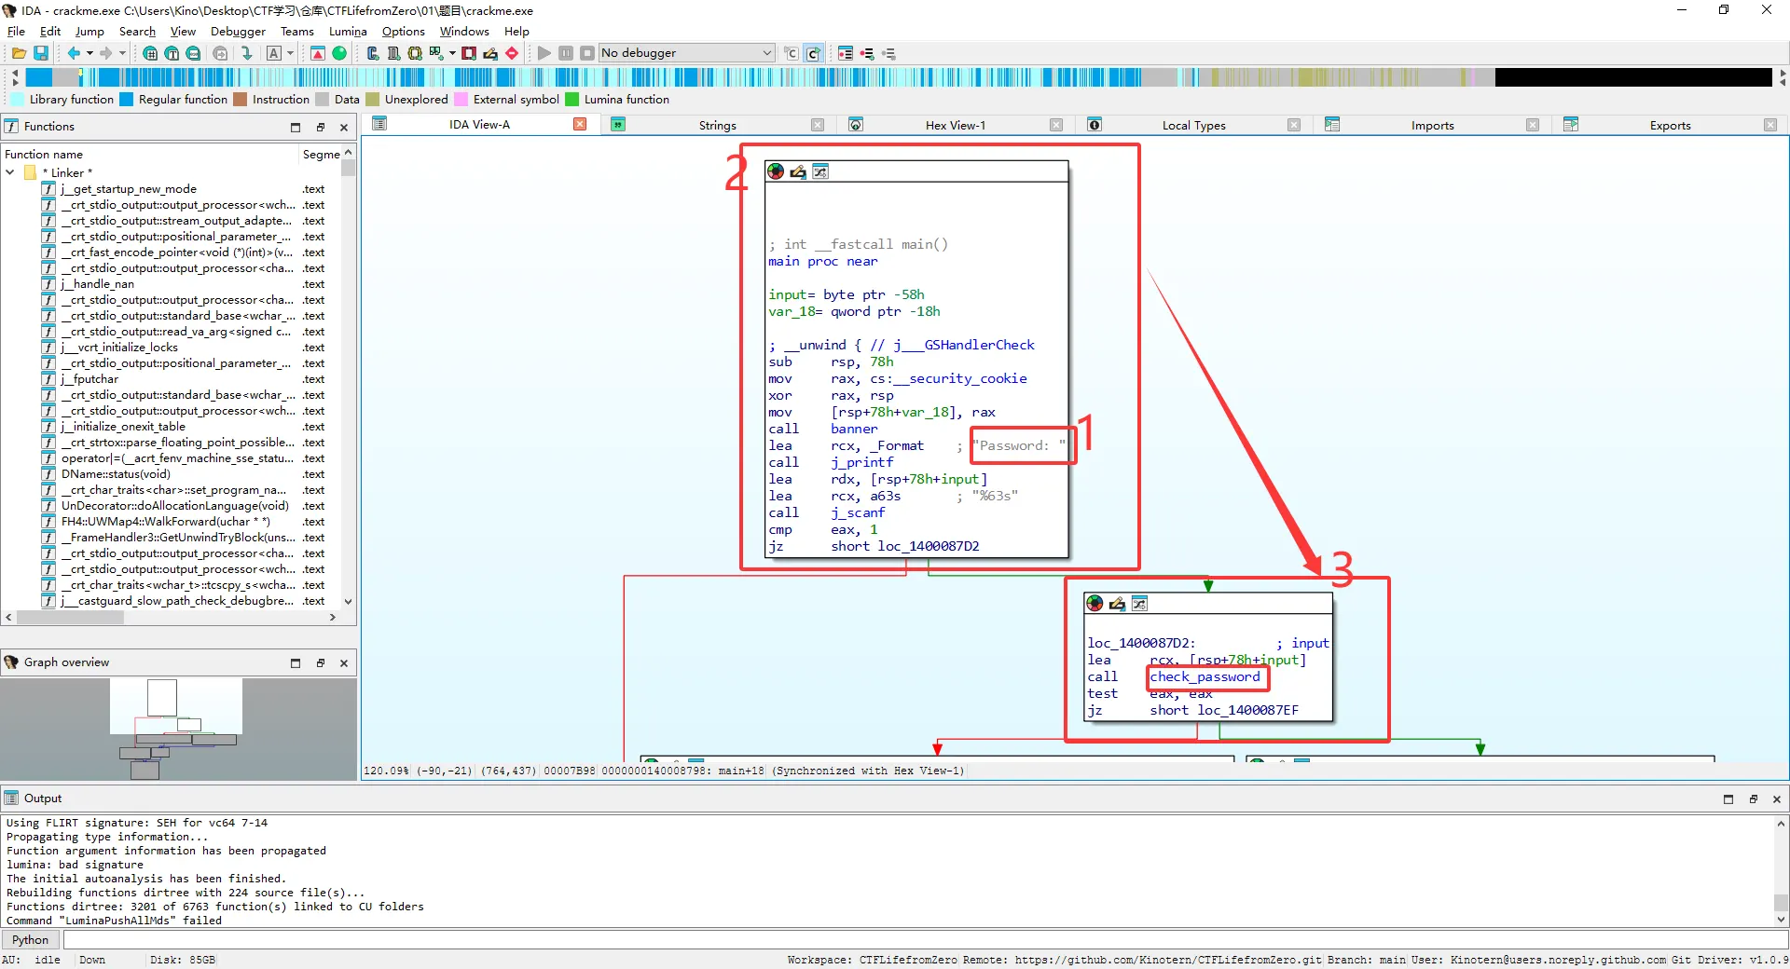Click the pencil icon in loc_1400087D2 block
Screen dimensions: 1790x969
point(1117,604)
